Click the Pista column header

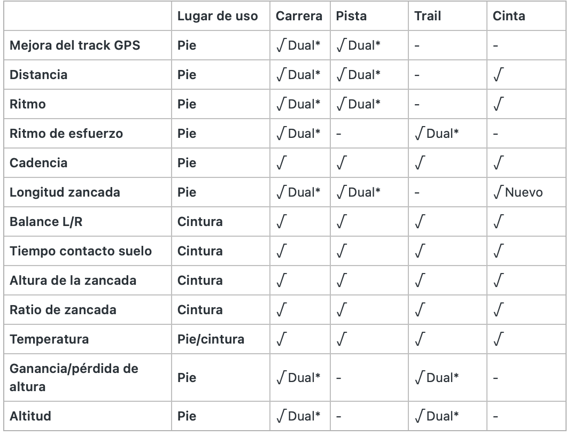click(x=351, y=16)
